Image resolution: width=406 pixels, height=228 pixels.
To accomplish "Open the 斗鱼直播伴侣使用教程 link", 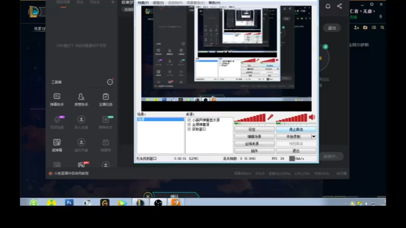I will click(71, 173).
